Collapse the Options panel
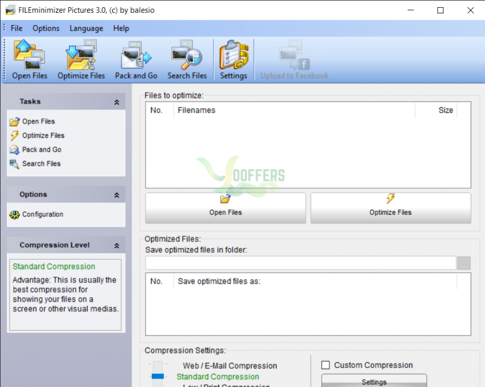 pos(117,195)
